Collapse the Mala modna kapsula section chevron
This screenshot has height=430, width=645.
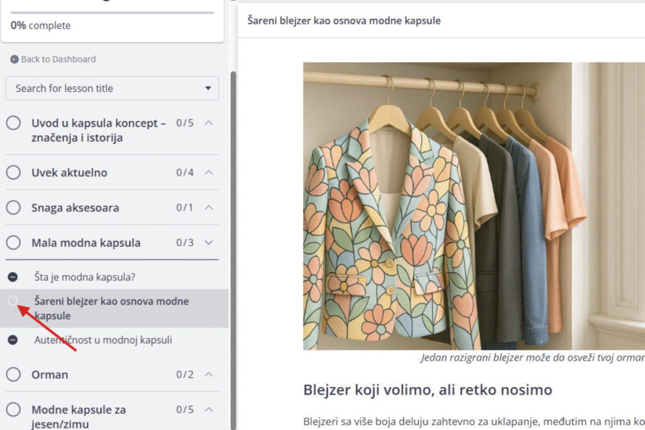(210, 242)
